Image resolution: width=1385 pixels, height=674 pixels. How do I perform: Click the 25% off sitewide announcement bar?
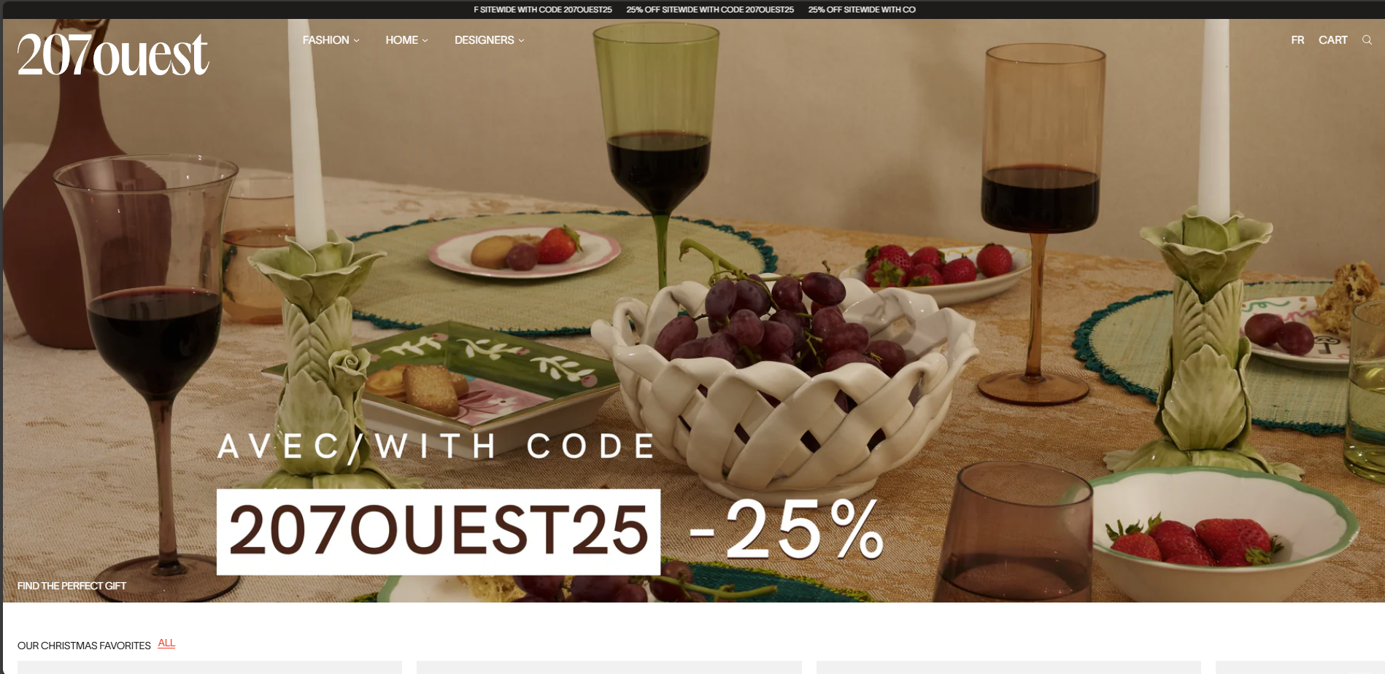point(692,9)
